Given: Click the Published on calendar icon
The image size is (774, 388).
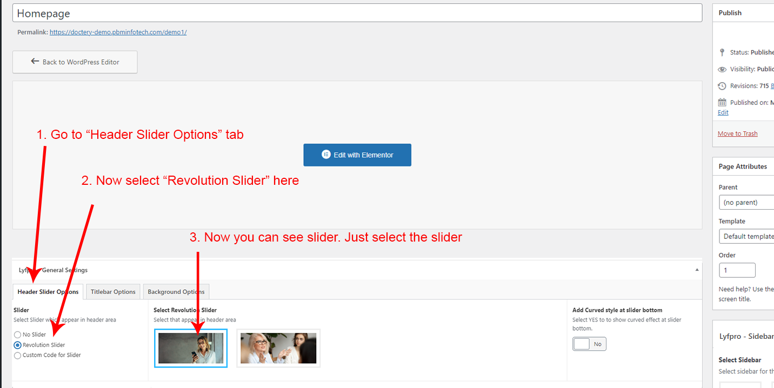Looking at the screenshot, I should pos(722,103).
